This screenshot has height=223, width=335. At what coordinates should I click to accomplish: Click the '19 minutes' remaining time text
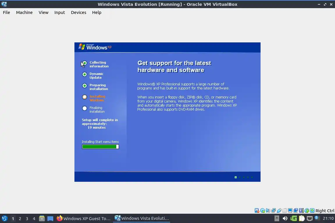97,127
